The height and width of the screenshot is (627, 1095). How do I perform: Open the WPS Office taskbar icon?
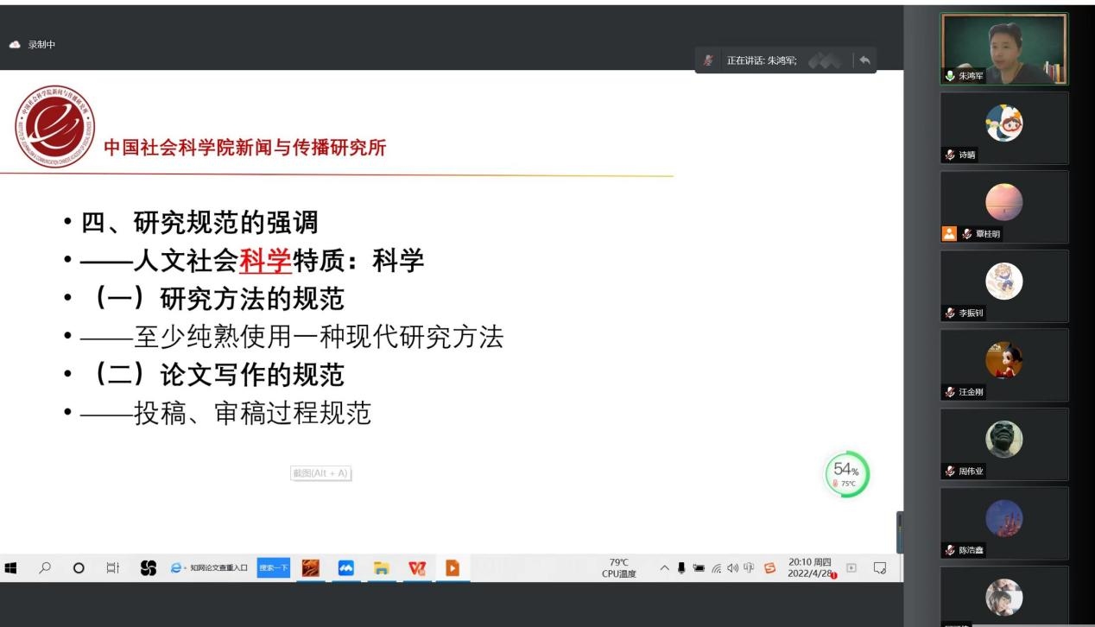point(416,567)
